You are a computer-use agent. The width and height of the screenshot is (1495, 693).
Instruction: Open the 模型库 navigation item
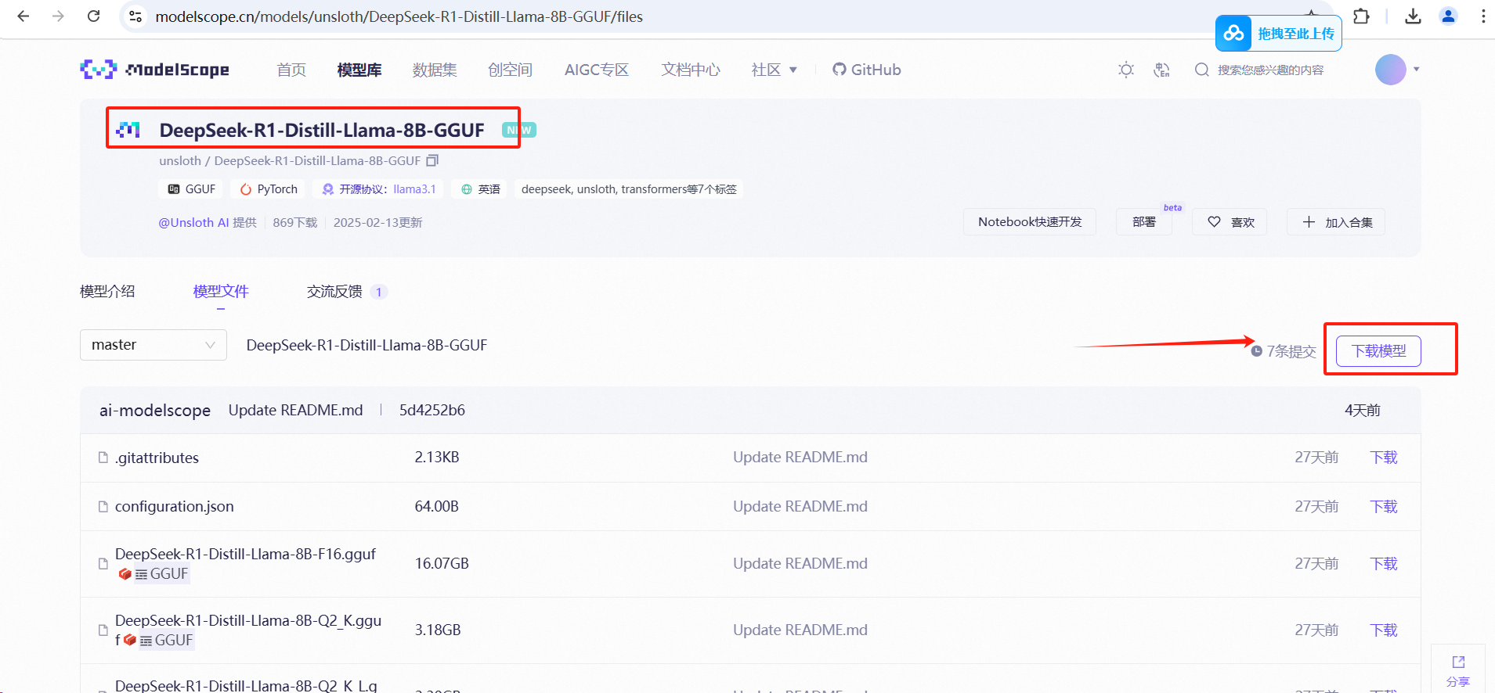[359, 70]
